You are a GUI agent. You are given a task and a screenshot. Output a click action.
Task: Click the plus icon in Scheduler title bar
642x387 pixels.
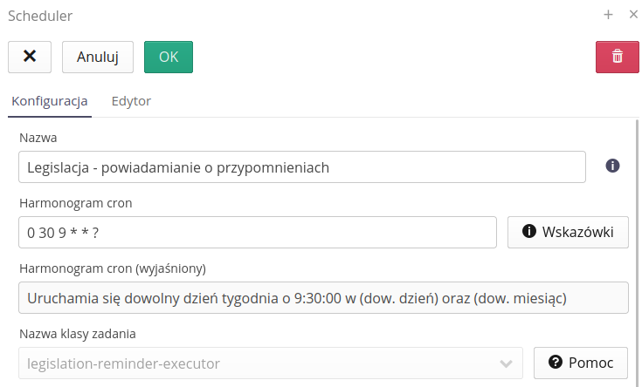click(609, 14)
